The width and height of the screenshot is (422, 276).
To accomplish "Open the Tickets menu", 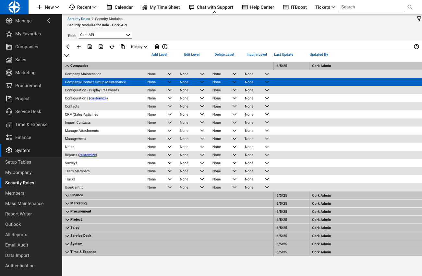I will click(x=325, y=7).
